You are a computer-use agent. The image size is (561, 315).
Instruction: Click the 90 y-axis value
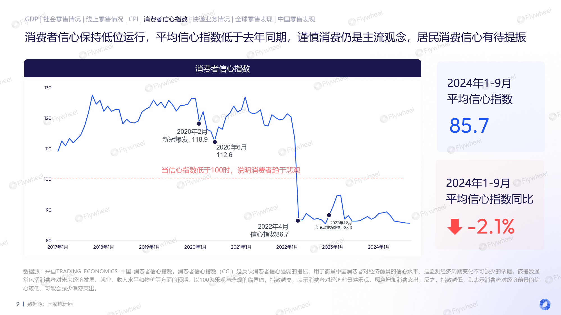point(49,210)
